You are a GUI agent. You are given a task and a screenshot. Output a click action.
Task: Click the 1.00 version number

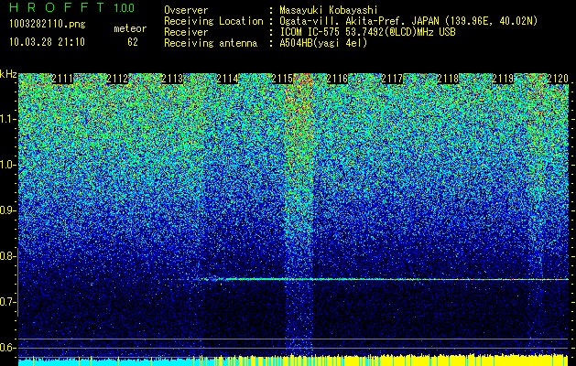[125, 7]
